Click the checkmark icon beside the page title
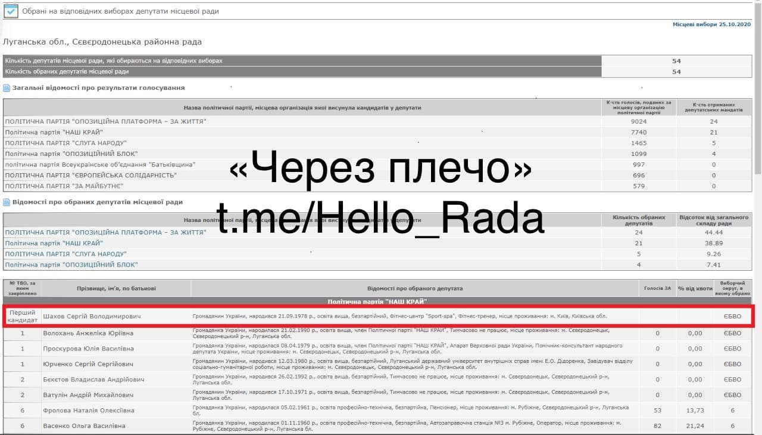This screenshot has height=435, width=762. [x=11, y=10]
